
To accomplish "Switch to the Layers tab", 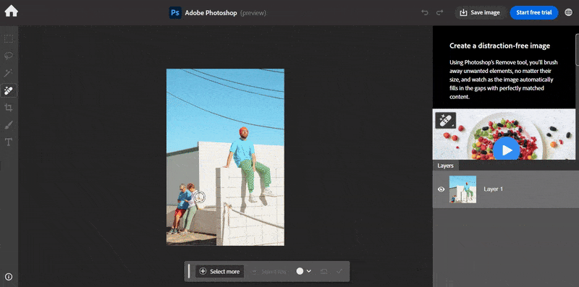I will pos(445,166).
